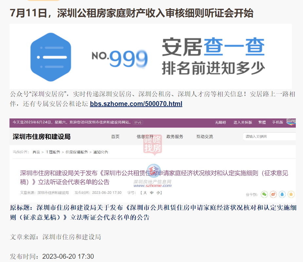The image size is (303, 262).
Task: Share article via Weibo icon
Action: tap(273, 194)
